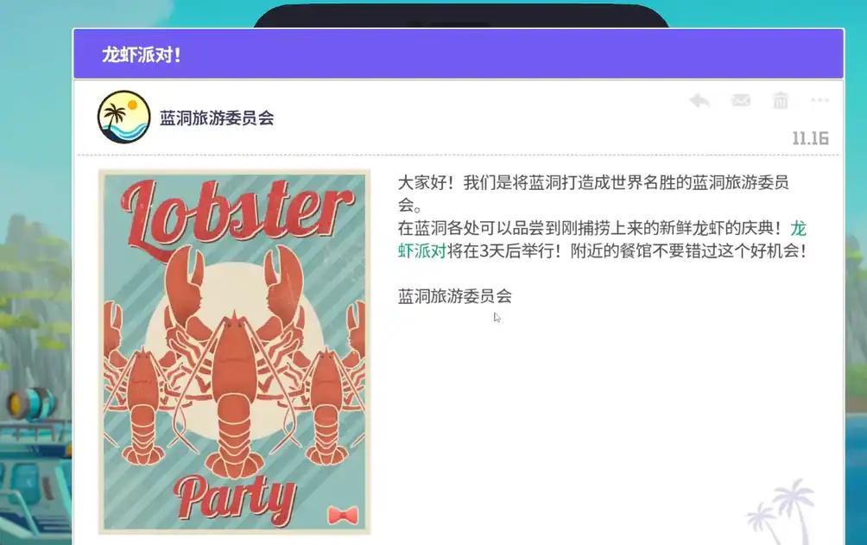This screenshot has width=867, height=545.
Task: Open the three-dot more options menu
Action: tap(820, 100)
